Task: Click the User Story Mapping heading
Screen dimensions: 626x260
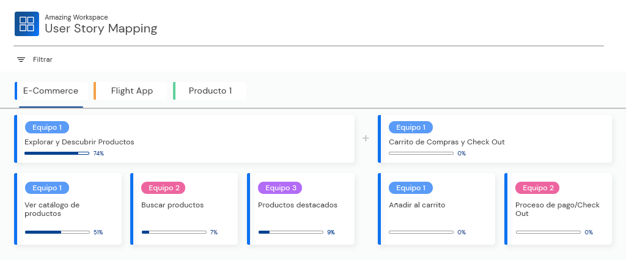Action: [x=101, y=28]
